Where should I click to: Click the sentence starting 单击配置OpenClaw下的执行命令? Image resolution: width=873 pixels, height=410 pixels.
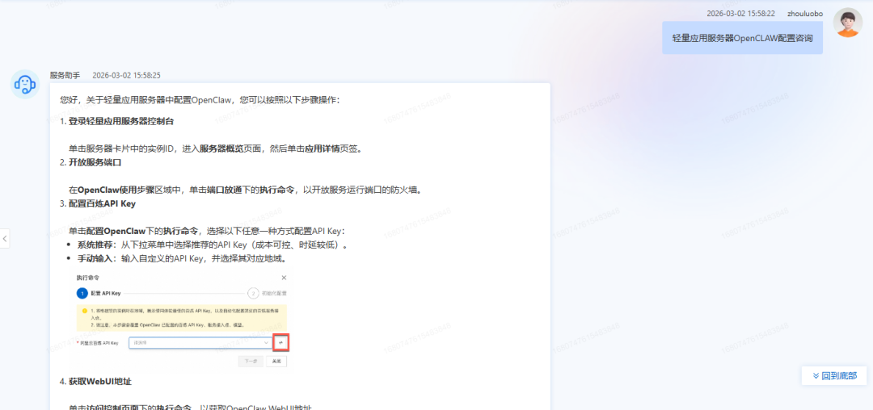(207, 231)
